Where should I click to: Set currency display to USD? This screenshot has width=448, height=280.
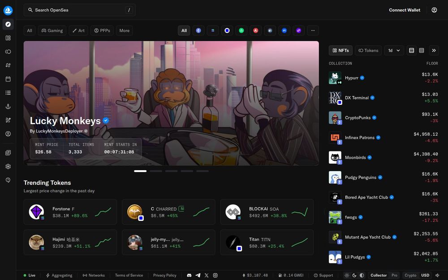tap(425, 276)
